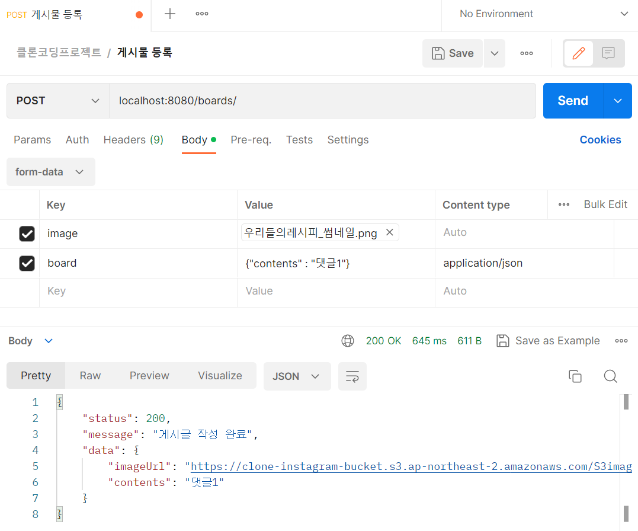Change the form-data body type dropdown

click(x=51, y=172)
